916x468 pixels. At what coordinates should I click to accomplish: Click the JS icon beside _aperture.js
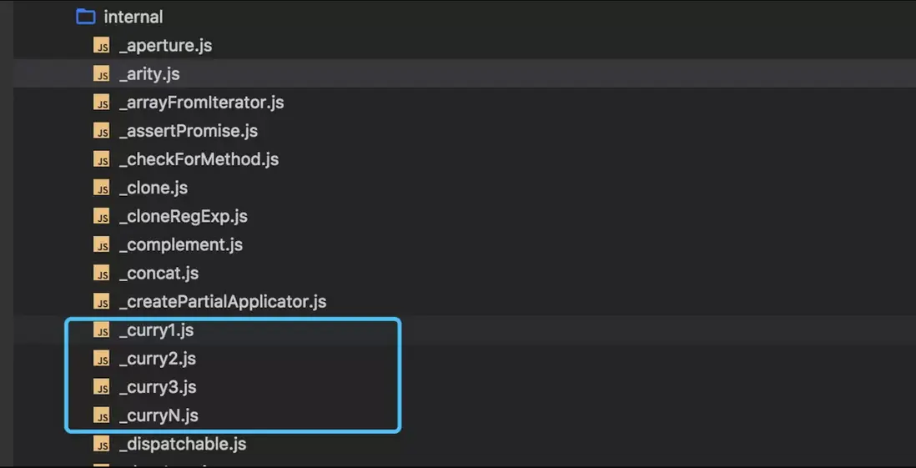[102, 46]
